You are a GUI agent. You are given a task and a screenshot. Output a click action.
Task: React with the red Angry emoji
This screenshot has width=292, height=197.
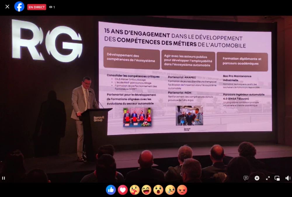click(x=182, y=190)
